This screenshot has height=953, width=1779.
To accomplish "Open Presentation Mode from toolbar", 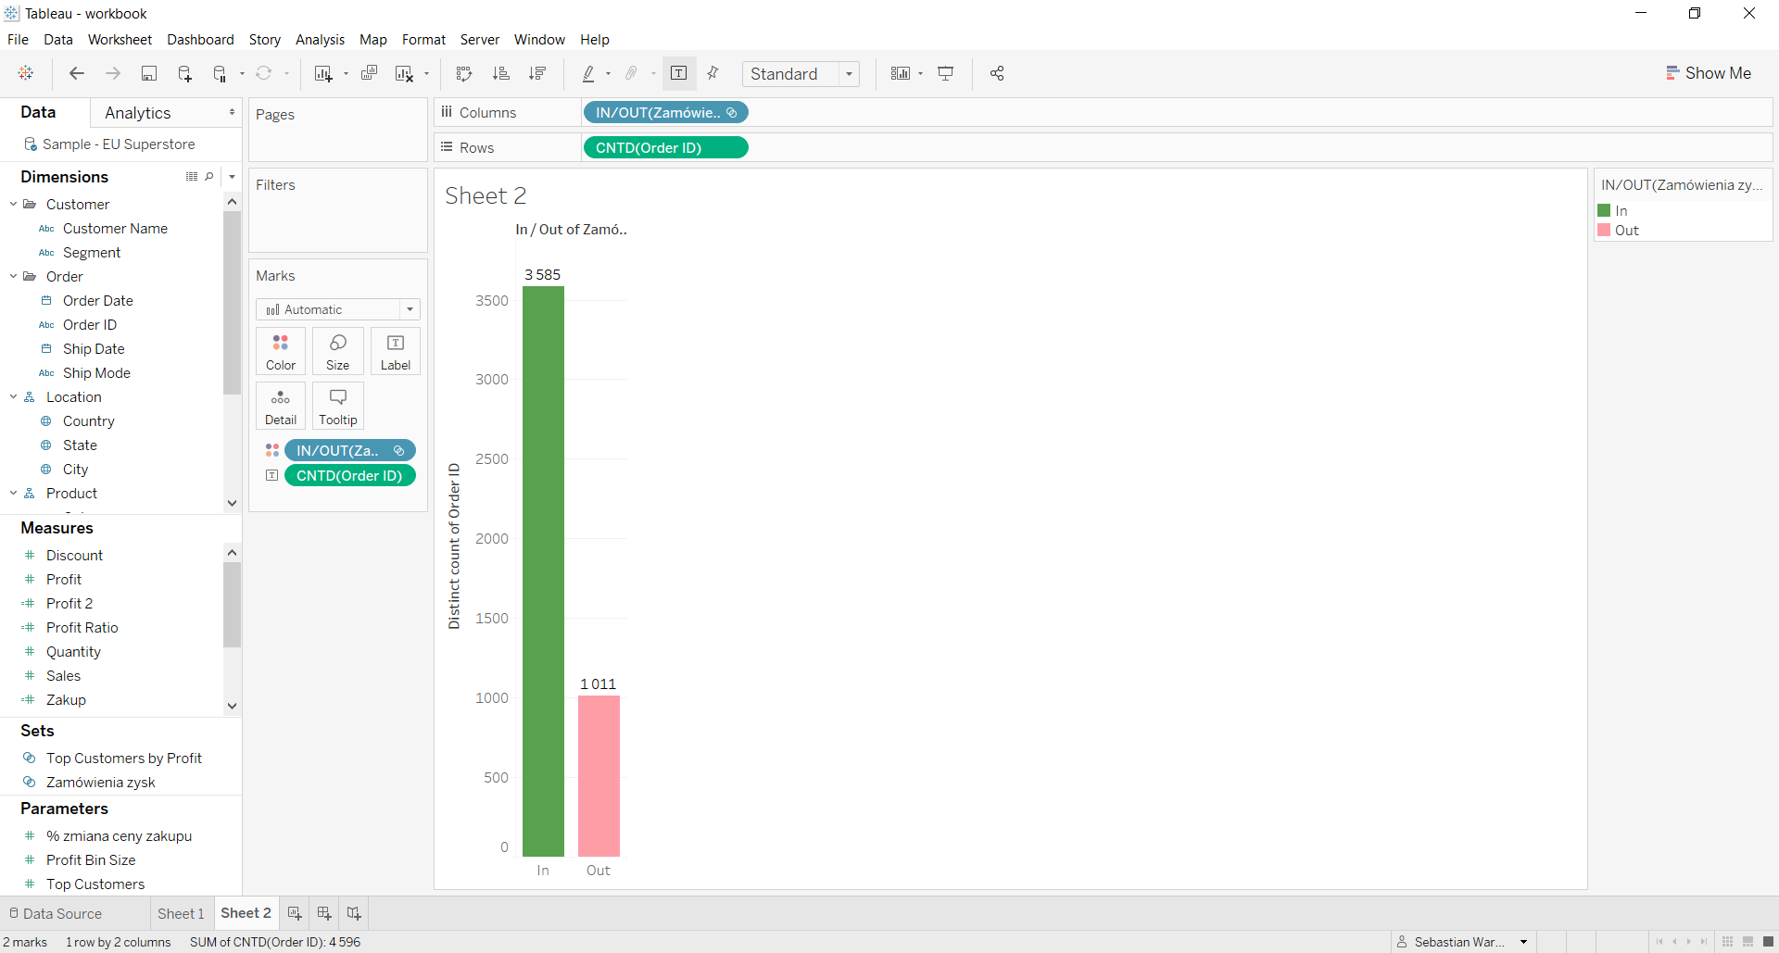I will (946, 74).
